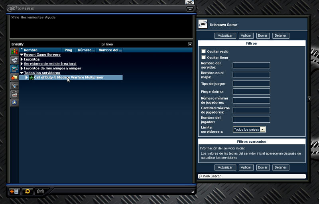
Task: Click the panel collapse arrow on right edge
Action: tap(309, 99)
